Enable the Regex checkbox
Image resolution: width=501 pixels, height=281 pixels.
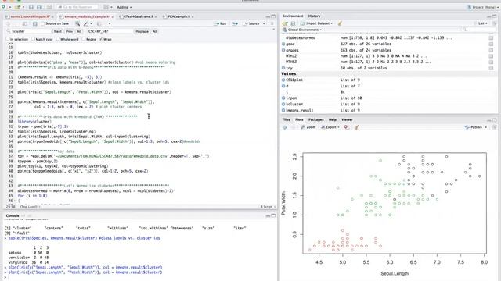coord(84,39)
